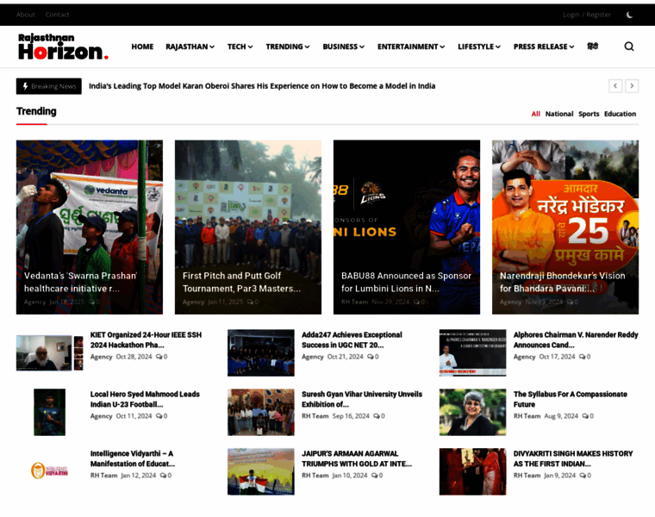Click Compassionate Future woman portrait thumbnail
The width and height of the screenshot is (655, 517).
pos(472,412)
